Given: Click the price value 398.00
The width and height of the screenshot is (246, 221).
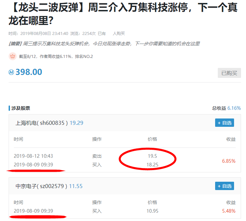Looking at the screenshot, I should (x=29, y=72).
